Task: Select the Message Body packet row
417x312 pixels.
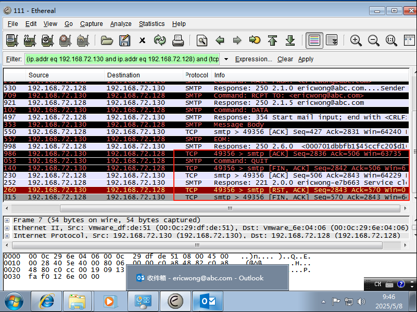Action: pyautogui.click(x=206, y=125)
